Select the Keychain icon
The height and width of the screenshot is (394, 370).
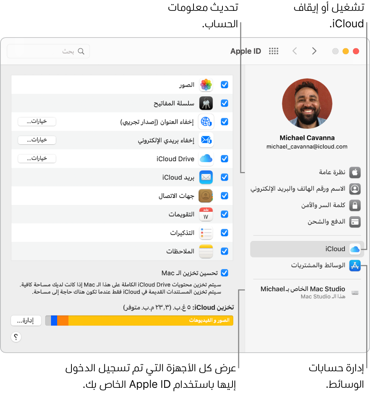coord(206,103)
